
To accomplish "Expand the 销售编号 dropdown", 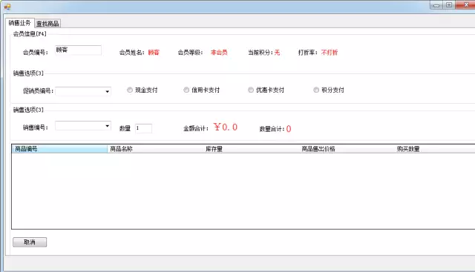I will pos(107,126).
